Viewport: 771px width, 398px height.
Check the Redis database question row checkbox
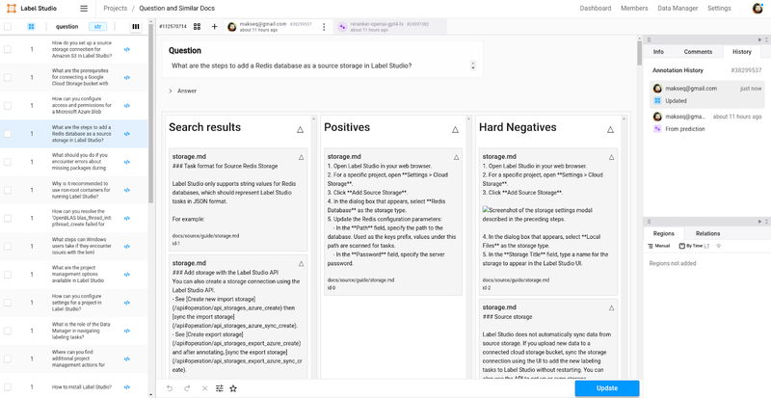(8, 134)
